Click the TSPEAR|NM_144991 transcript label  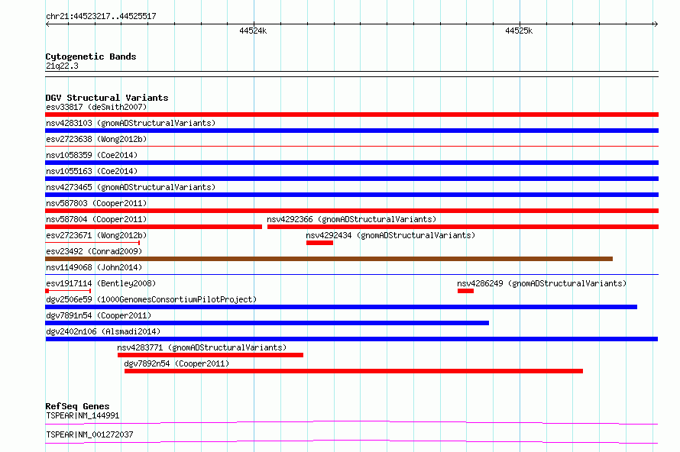83,415
